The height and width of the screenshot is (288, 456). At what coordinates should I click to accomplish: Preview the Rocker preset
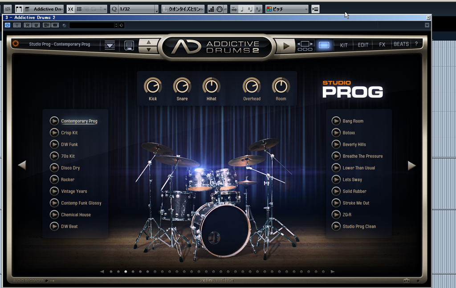pyautogui.click(x=54, y=179)
